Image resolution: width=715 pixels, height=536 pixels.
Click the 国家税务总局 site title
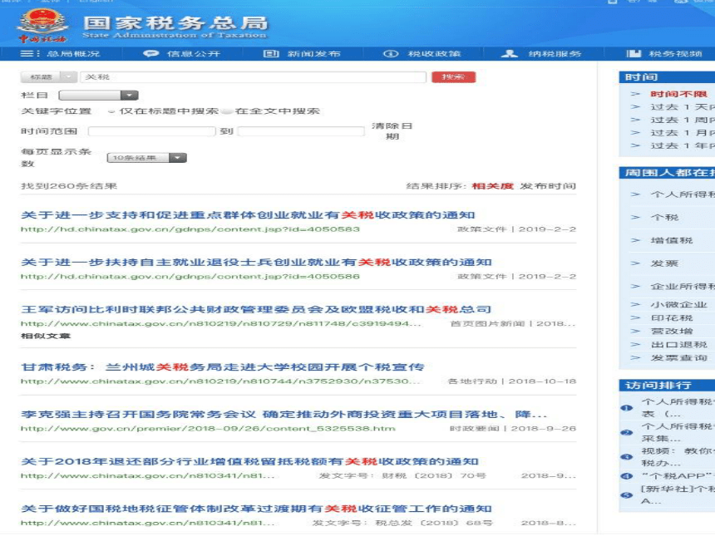pos(175,22)
